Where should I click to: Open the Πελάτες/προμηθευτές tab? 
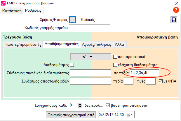pyautogui.click(x=23, y=44)
